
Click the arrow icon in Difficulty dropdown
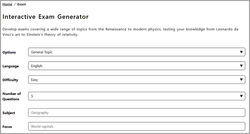[x=241, y=80]
